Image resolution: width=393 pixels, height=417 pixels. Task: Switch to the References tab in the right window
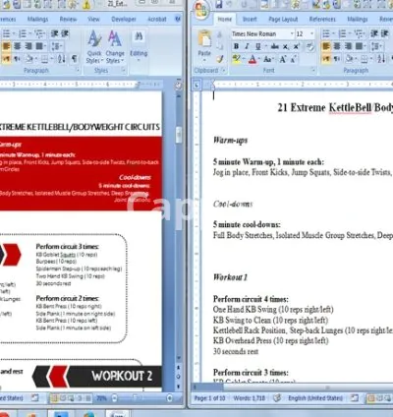click(322, 20)
